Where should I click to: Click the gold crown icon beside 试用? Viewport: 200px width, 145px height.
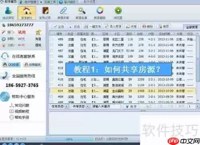[38, 32]
